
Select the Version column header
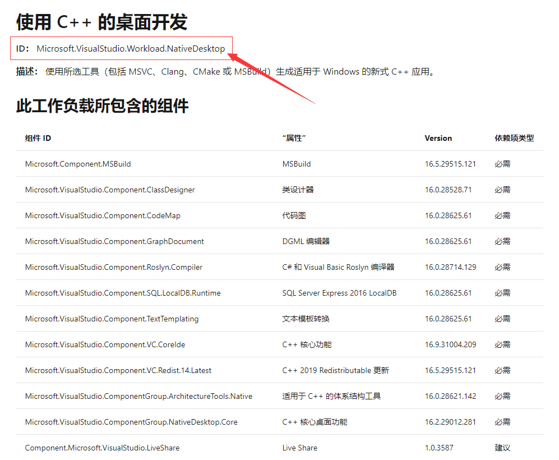(438, 138)
